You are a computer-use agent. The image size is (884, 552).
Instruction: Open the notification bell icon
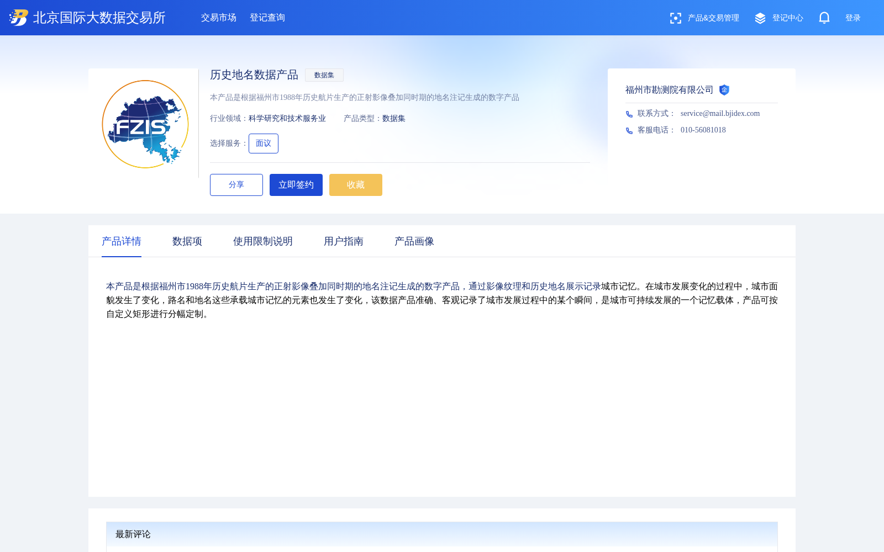pos(824,18)
